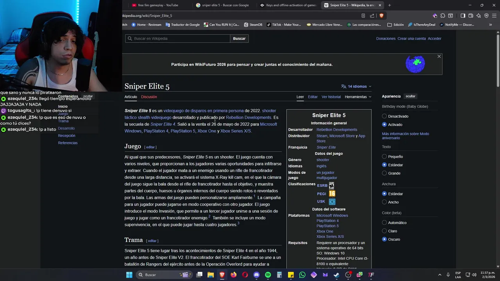Open Brave Shields lion icon
The image size is (500, 281).
(x=381, y=16)
